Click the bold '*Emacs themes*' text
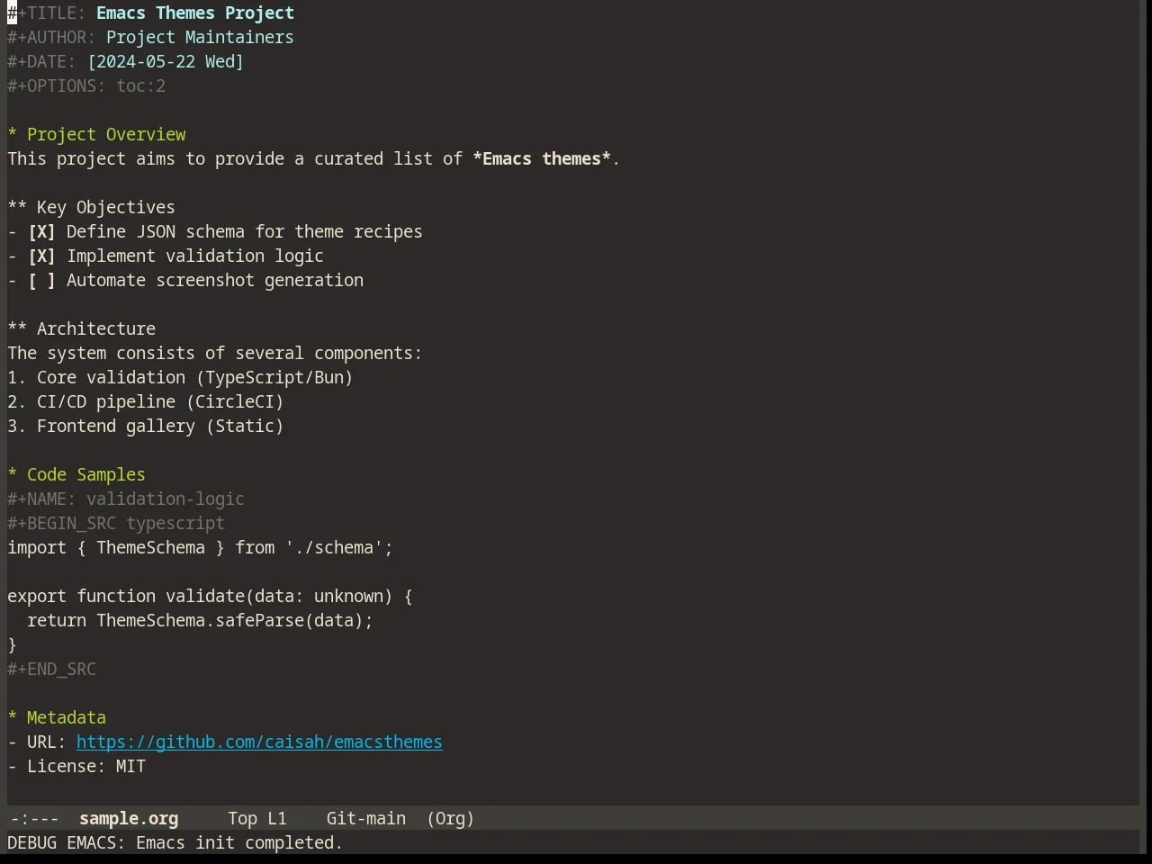Screen dimensions: 1152x864 pos(542,158)
